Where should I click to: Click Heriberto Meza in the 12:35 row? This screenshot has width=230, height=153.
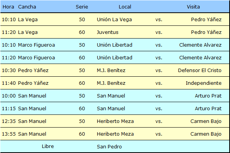click(115, 121)
